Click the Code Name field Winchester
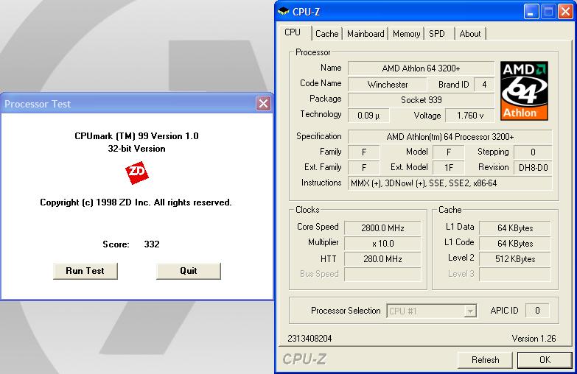The width and height of the screenshot is (577, 374). 388,85
